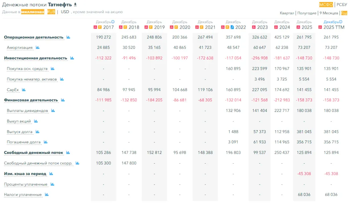The image size is (351, 205).
Task: Click Финансовая деятельность row label
Action: point(31,100)
